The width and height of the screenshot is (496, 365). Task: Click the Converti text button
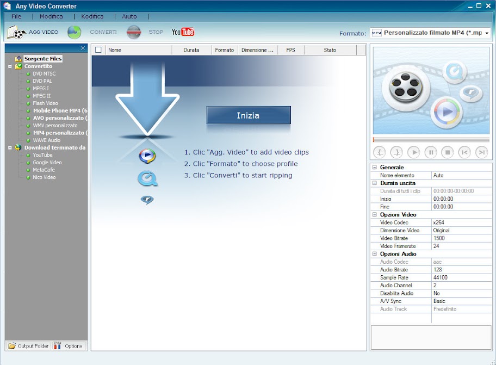tap(103, 32)
